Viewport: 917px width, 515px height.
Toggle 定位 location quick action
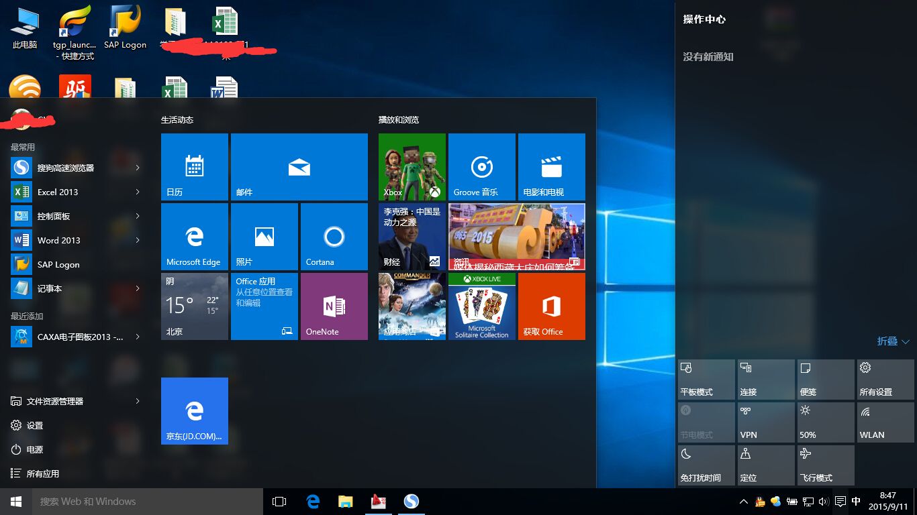[766, 465]
